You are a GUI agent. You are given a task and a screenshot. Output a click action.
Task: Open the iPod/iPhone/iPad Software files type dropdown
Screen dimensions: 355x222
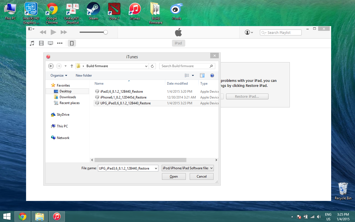[x=187, y=168]
